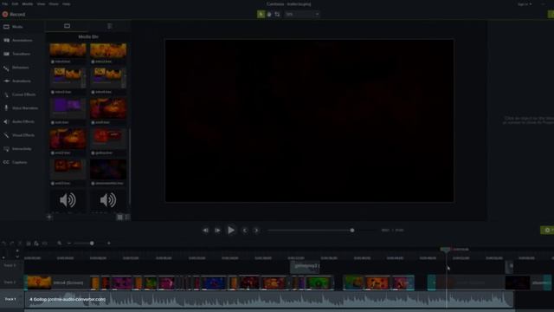
Task: Click the playback scrubber handle
Action: 352,231
